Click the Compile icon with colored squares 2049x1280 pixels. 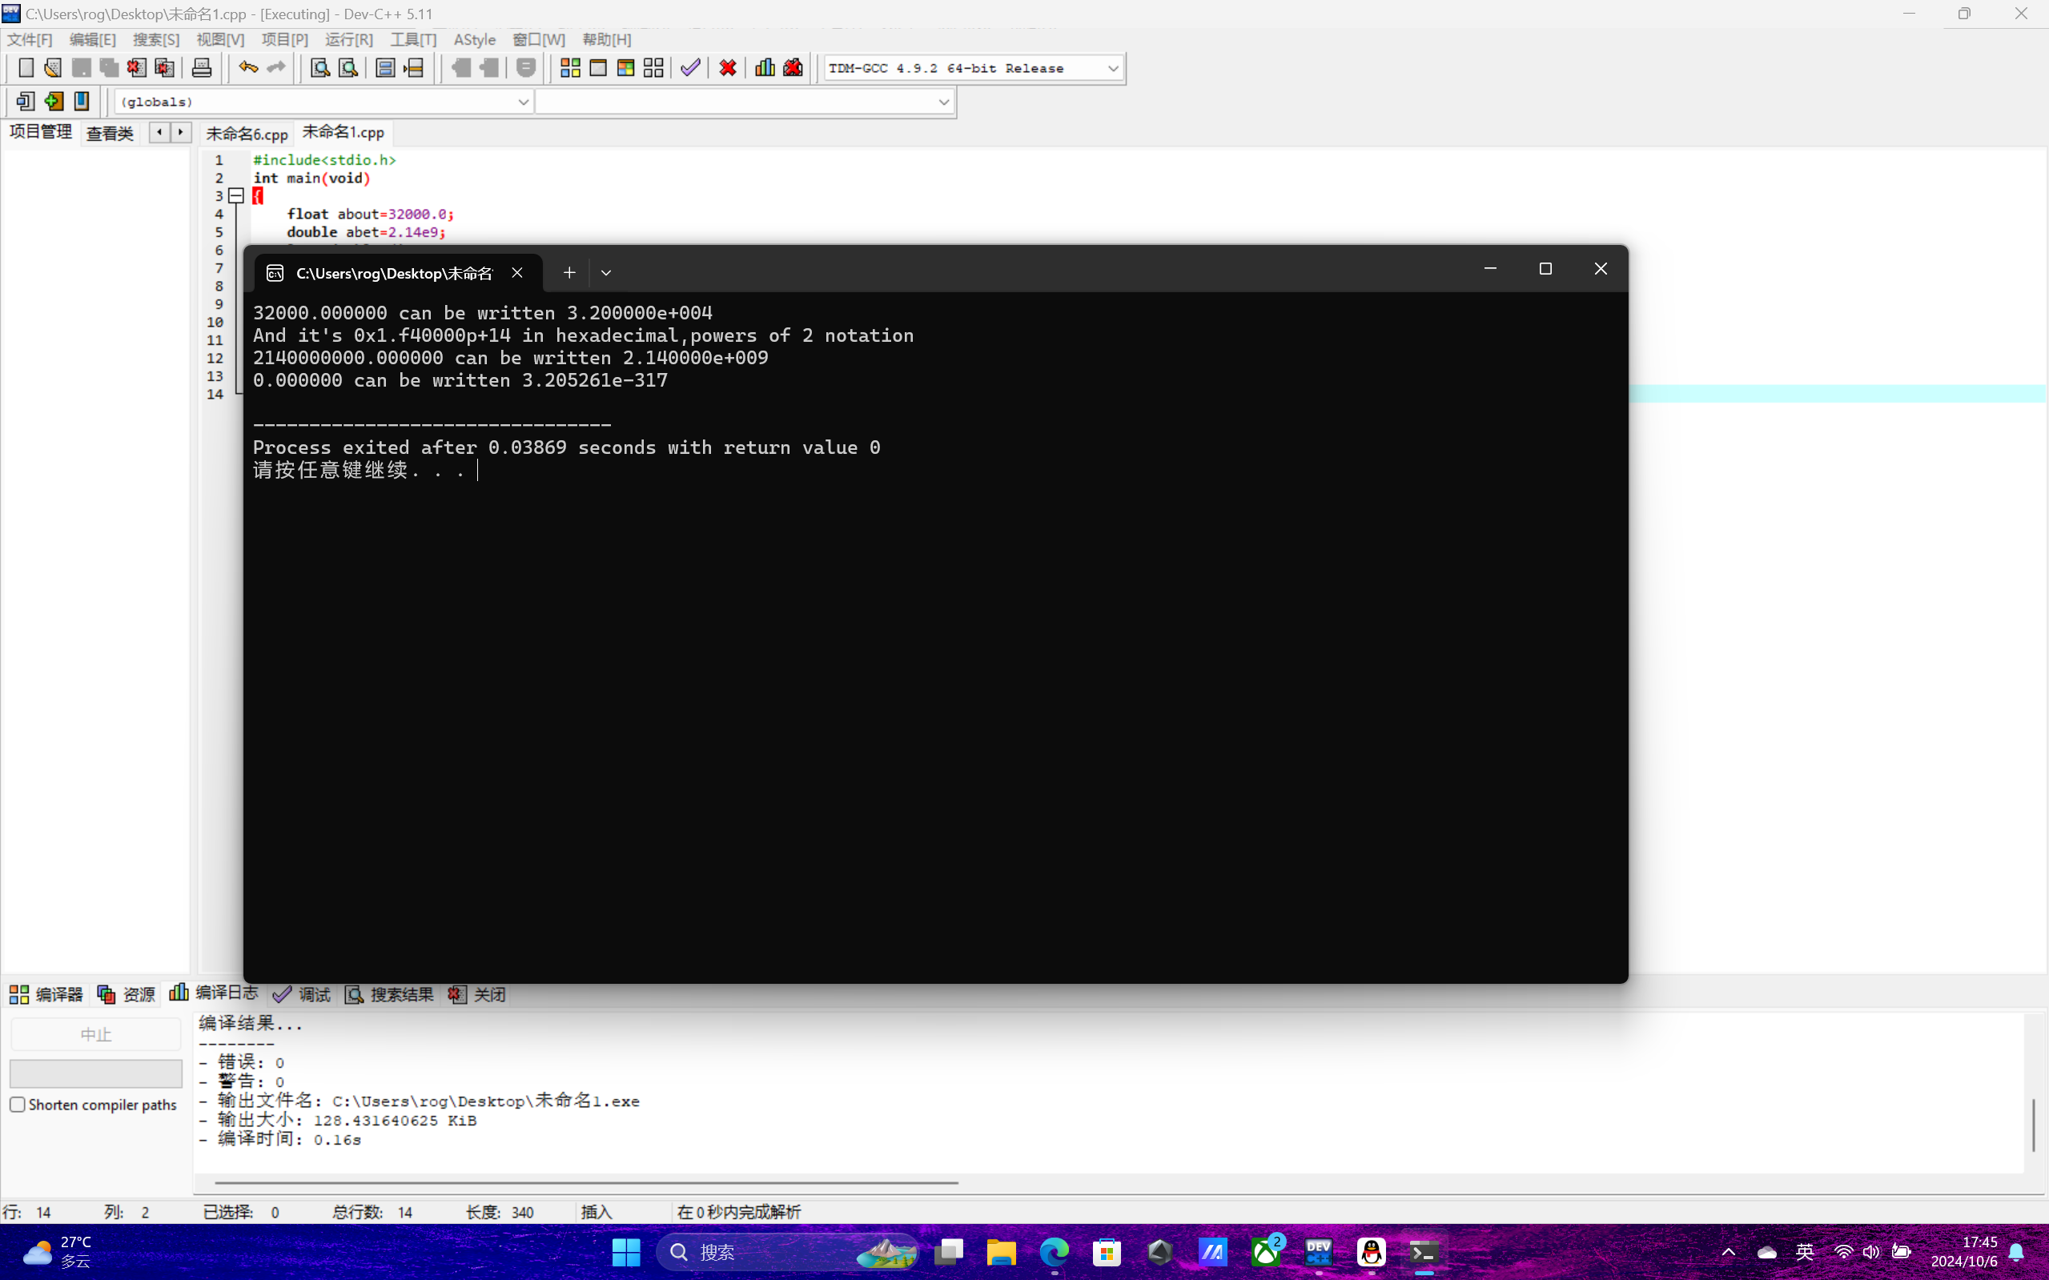570,68
